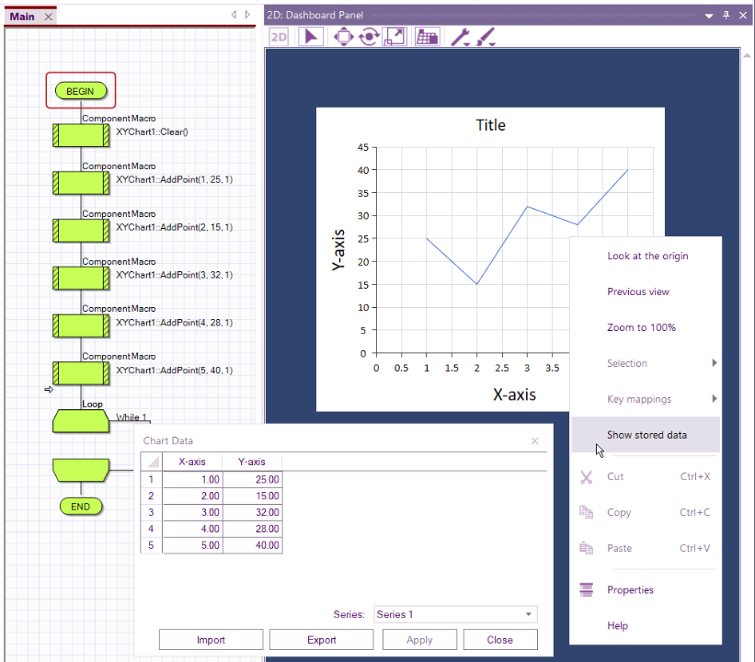Select the Y-axis cell with value 32.00
Viewport: 755px width, 662px height.
pyautogui.click(x=252, y=512)
